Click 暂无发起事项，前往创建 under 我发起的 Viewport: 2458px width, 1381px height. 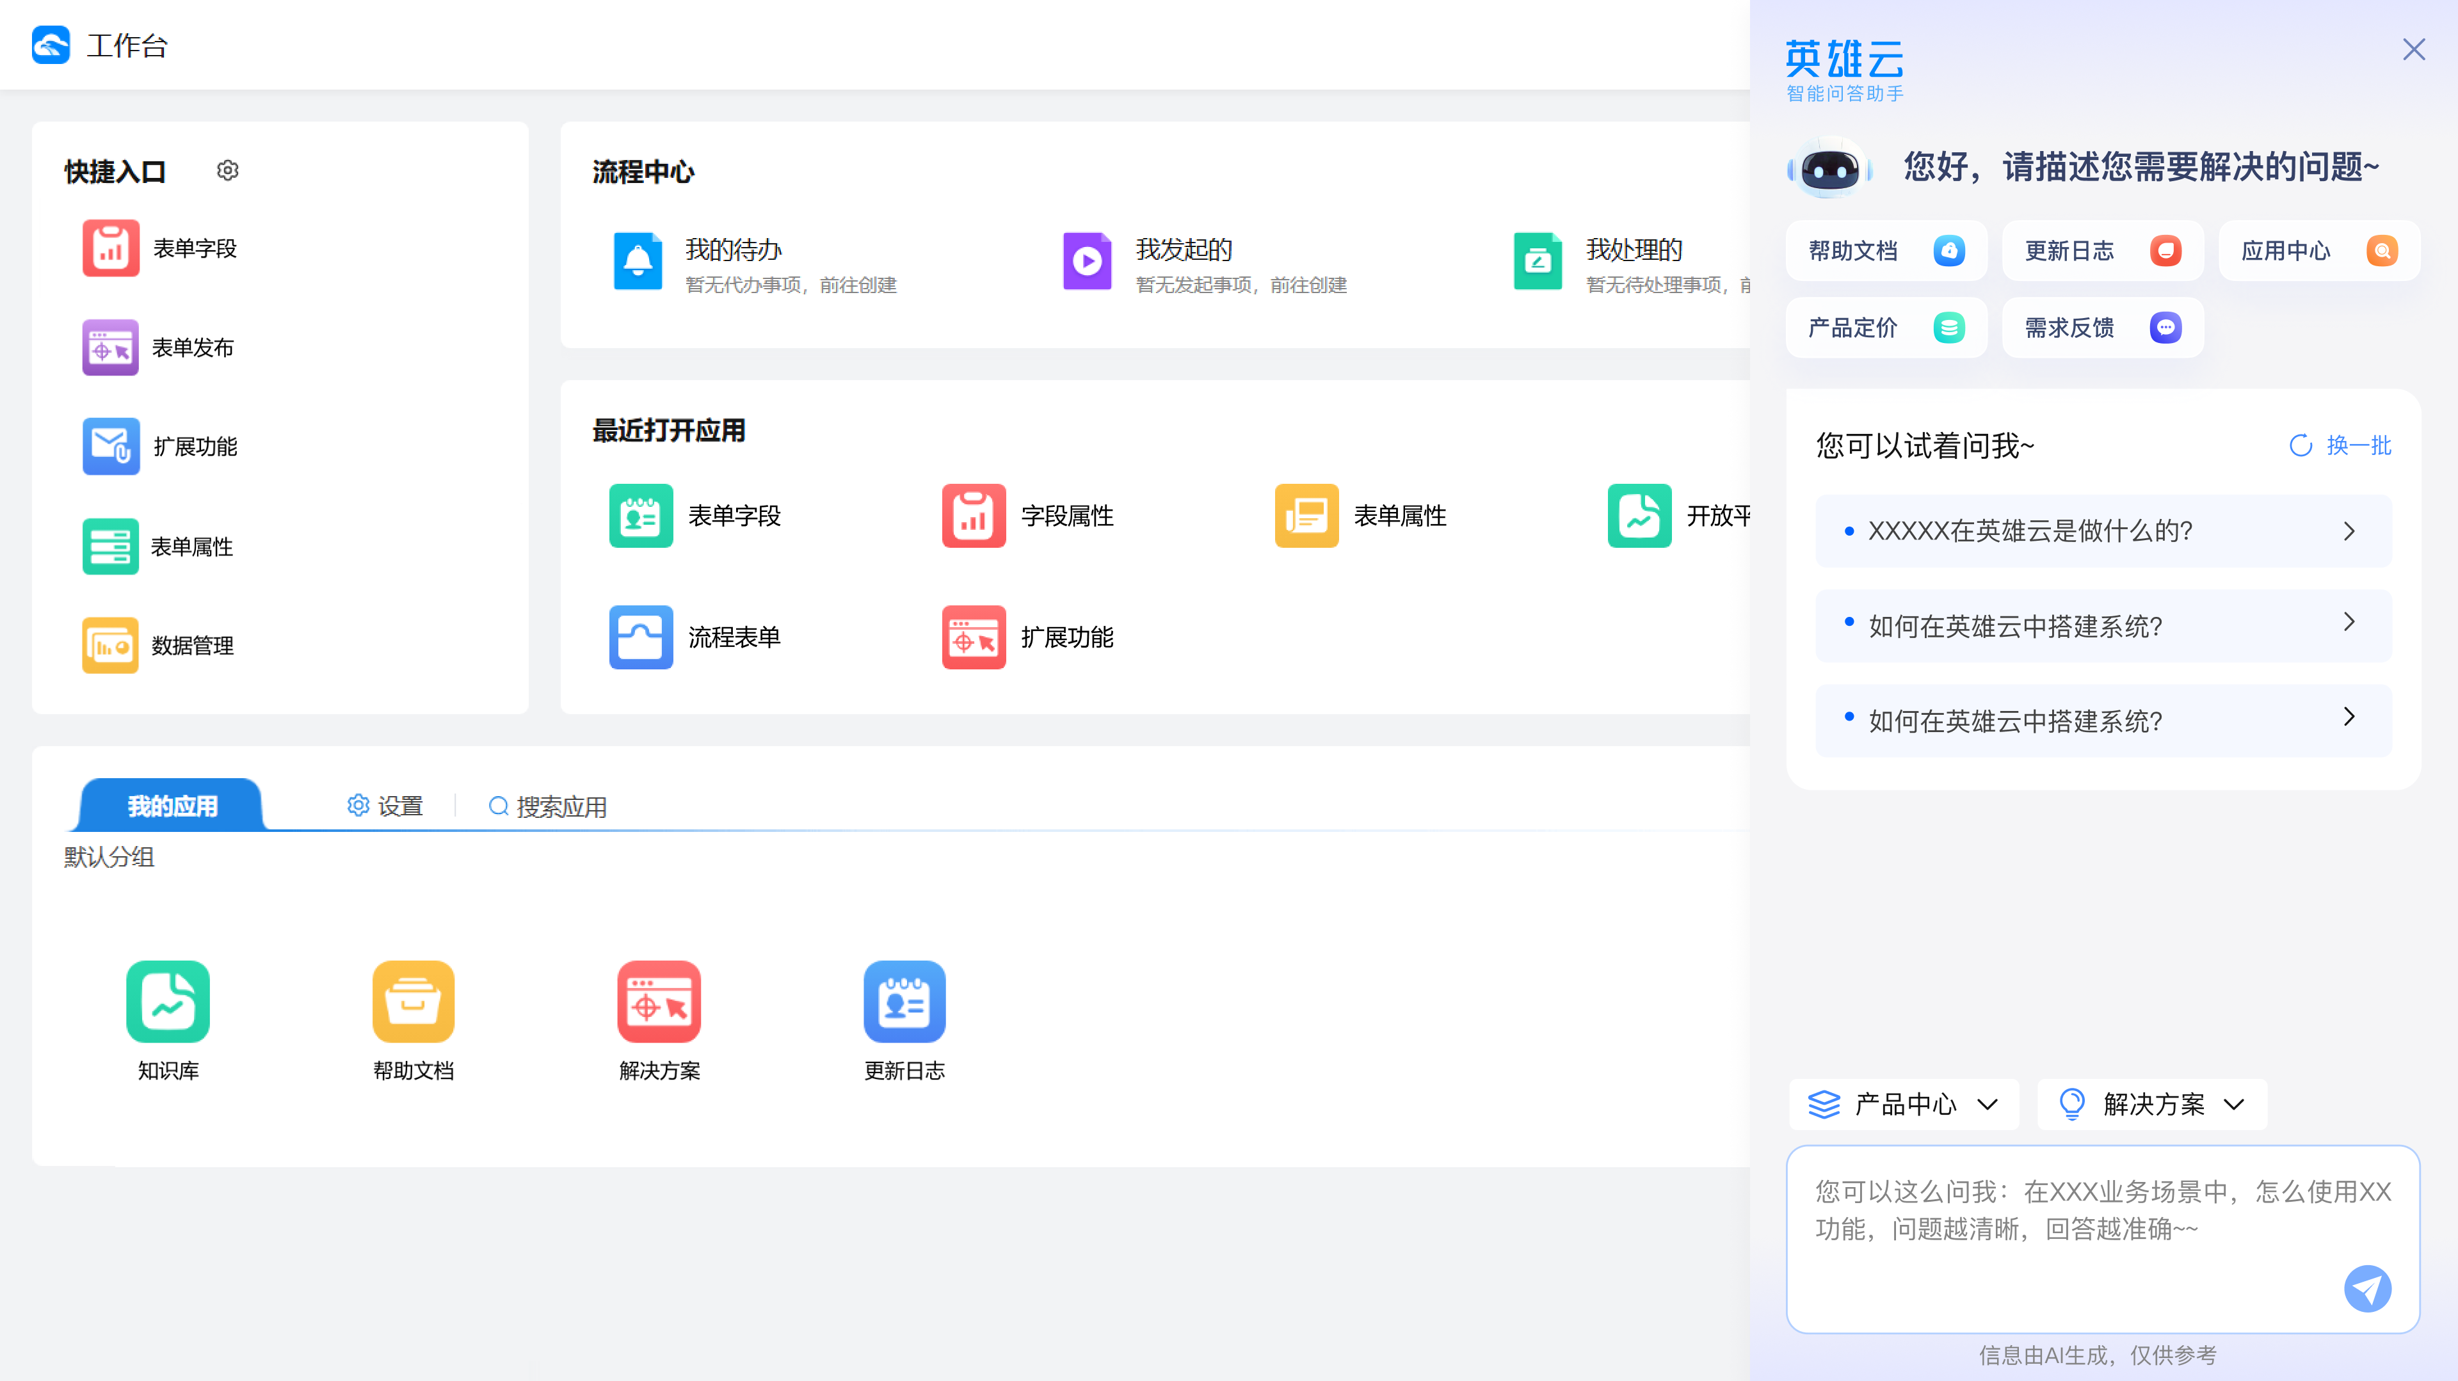(x=1241, y=285)
